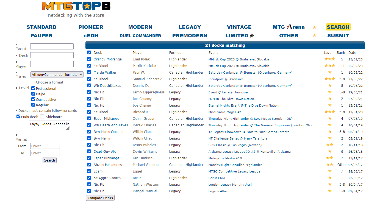Click the Compare Decks button

pyautogui.click(x=100, y=198)
